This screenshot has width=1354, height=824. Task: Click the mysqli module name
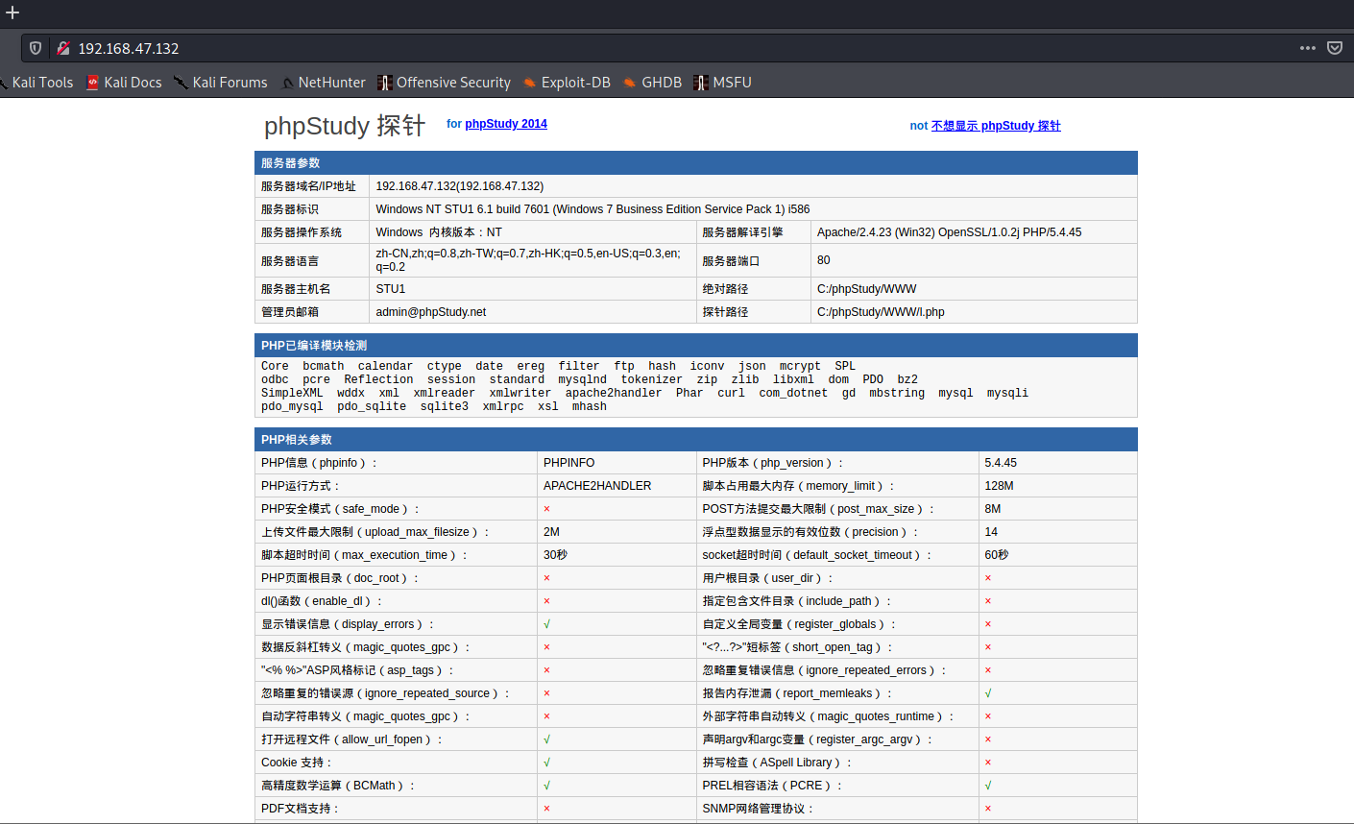1007,393
